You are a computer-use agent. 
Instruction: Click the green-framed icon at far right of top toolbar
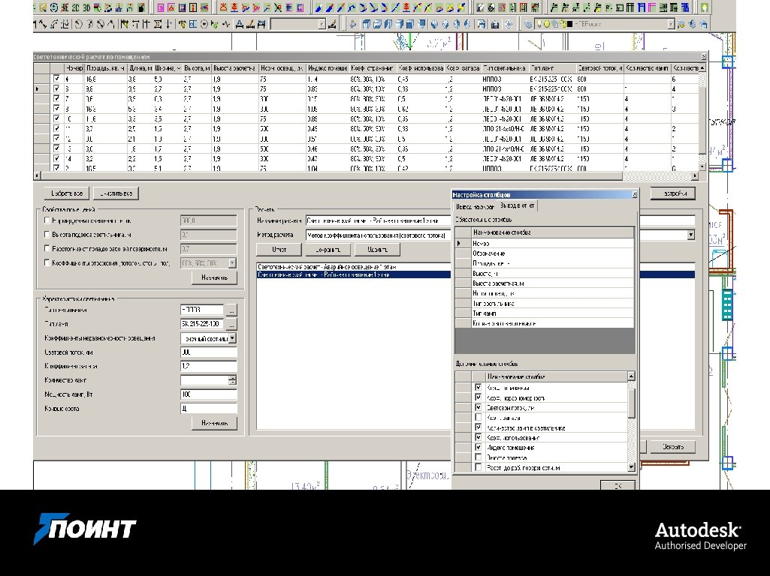pyautogui.click(x=705, y=7)
